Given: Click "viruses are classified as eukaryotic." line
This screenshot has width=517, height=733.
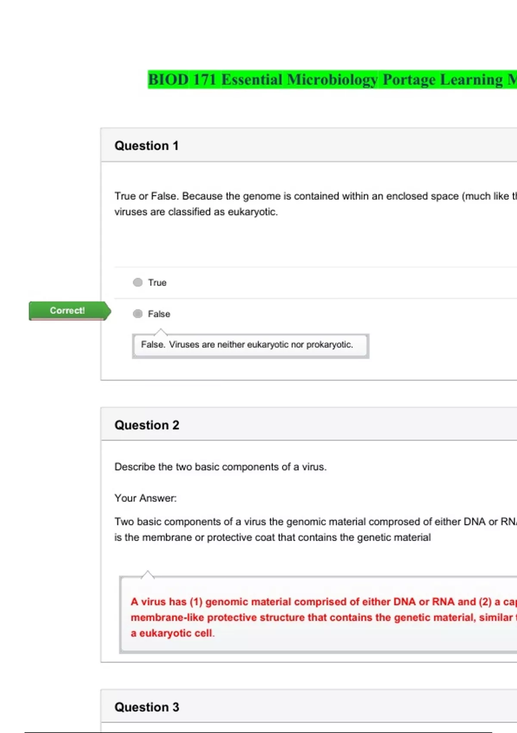Looking at the screenshot, I should [x=196, y=212].
